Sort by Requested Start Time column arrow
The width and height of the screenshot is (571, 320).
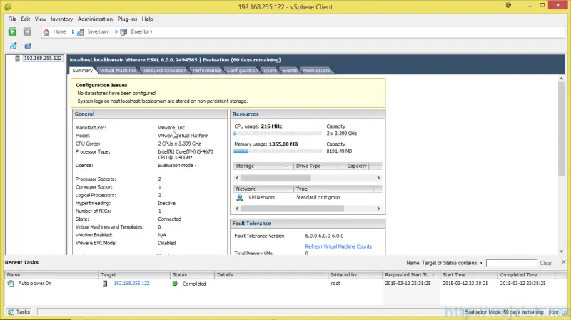click(434, 275)
